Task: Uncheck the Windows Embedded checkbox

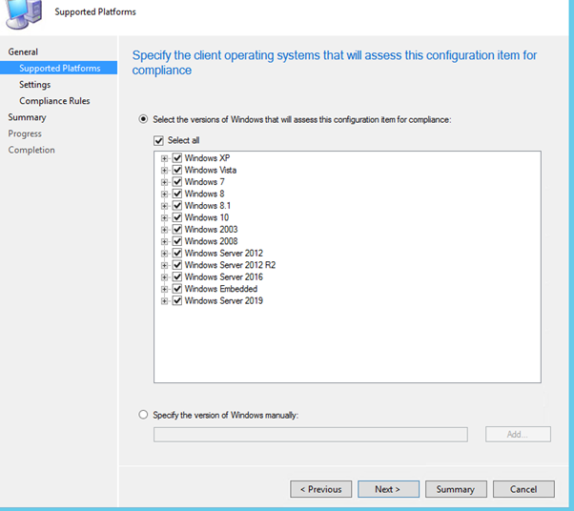Action: 177,289
